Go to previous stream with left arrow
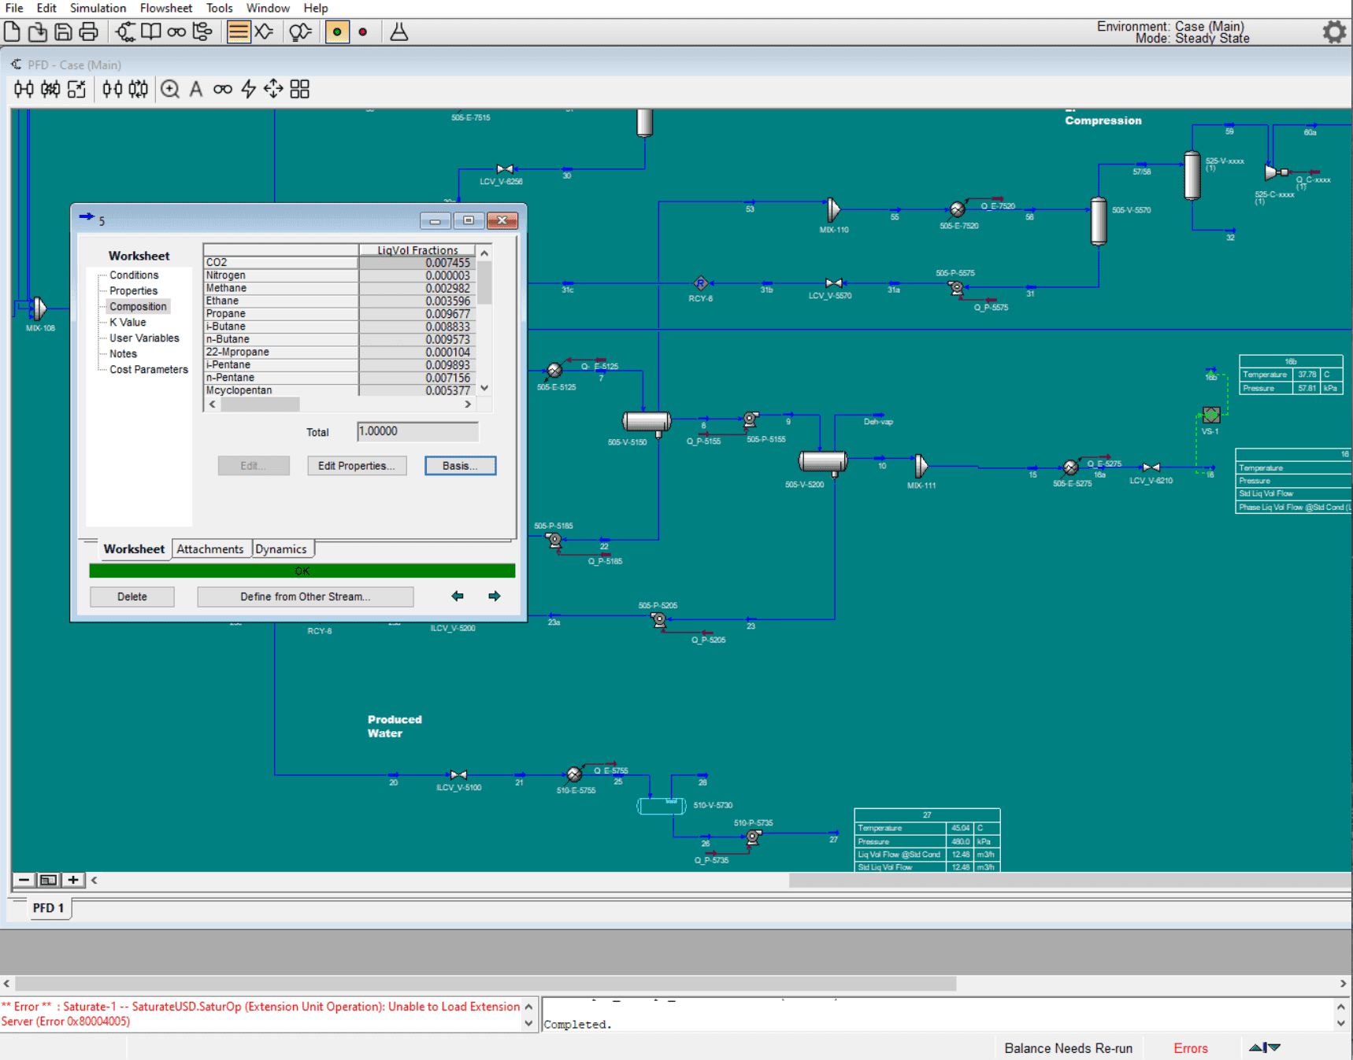1353x1060 pixels. [458, 596]
